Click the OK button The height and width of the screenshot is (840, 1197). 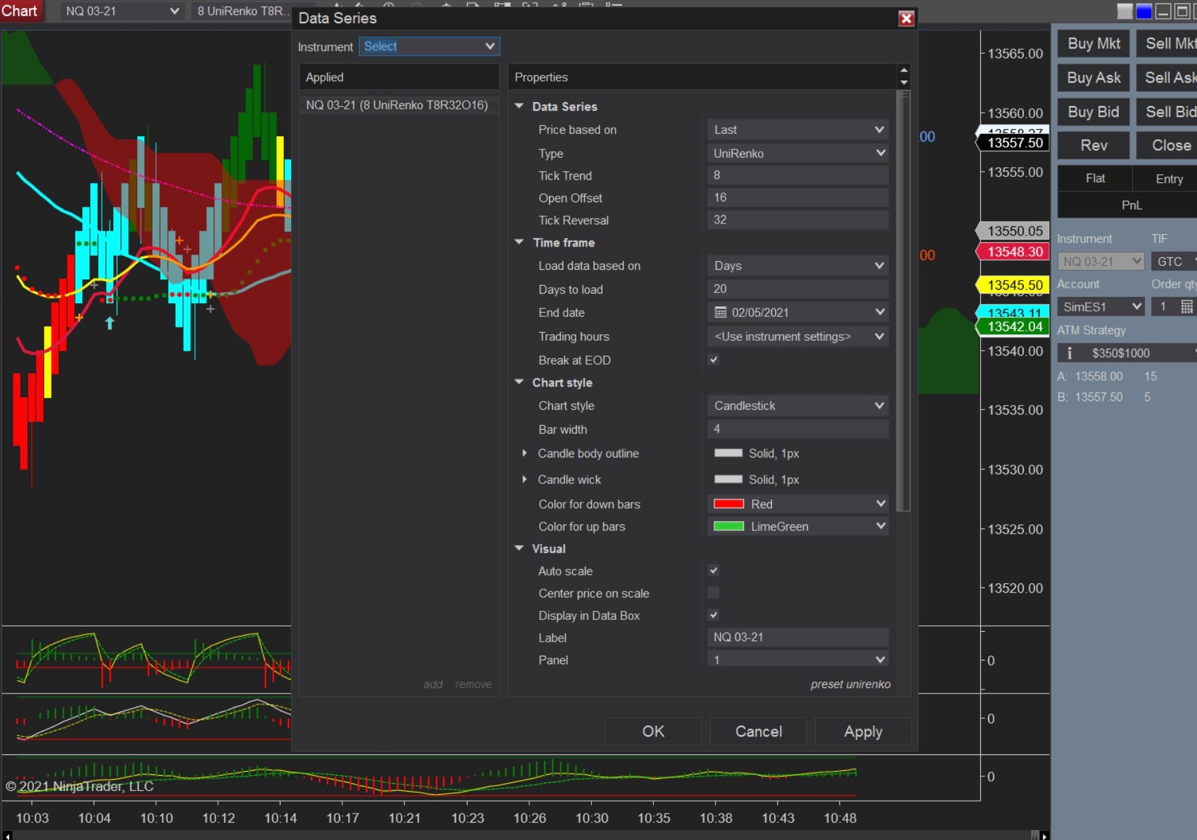pyautogui.click(x=653, y=731)
